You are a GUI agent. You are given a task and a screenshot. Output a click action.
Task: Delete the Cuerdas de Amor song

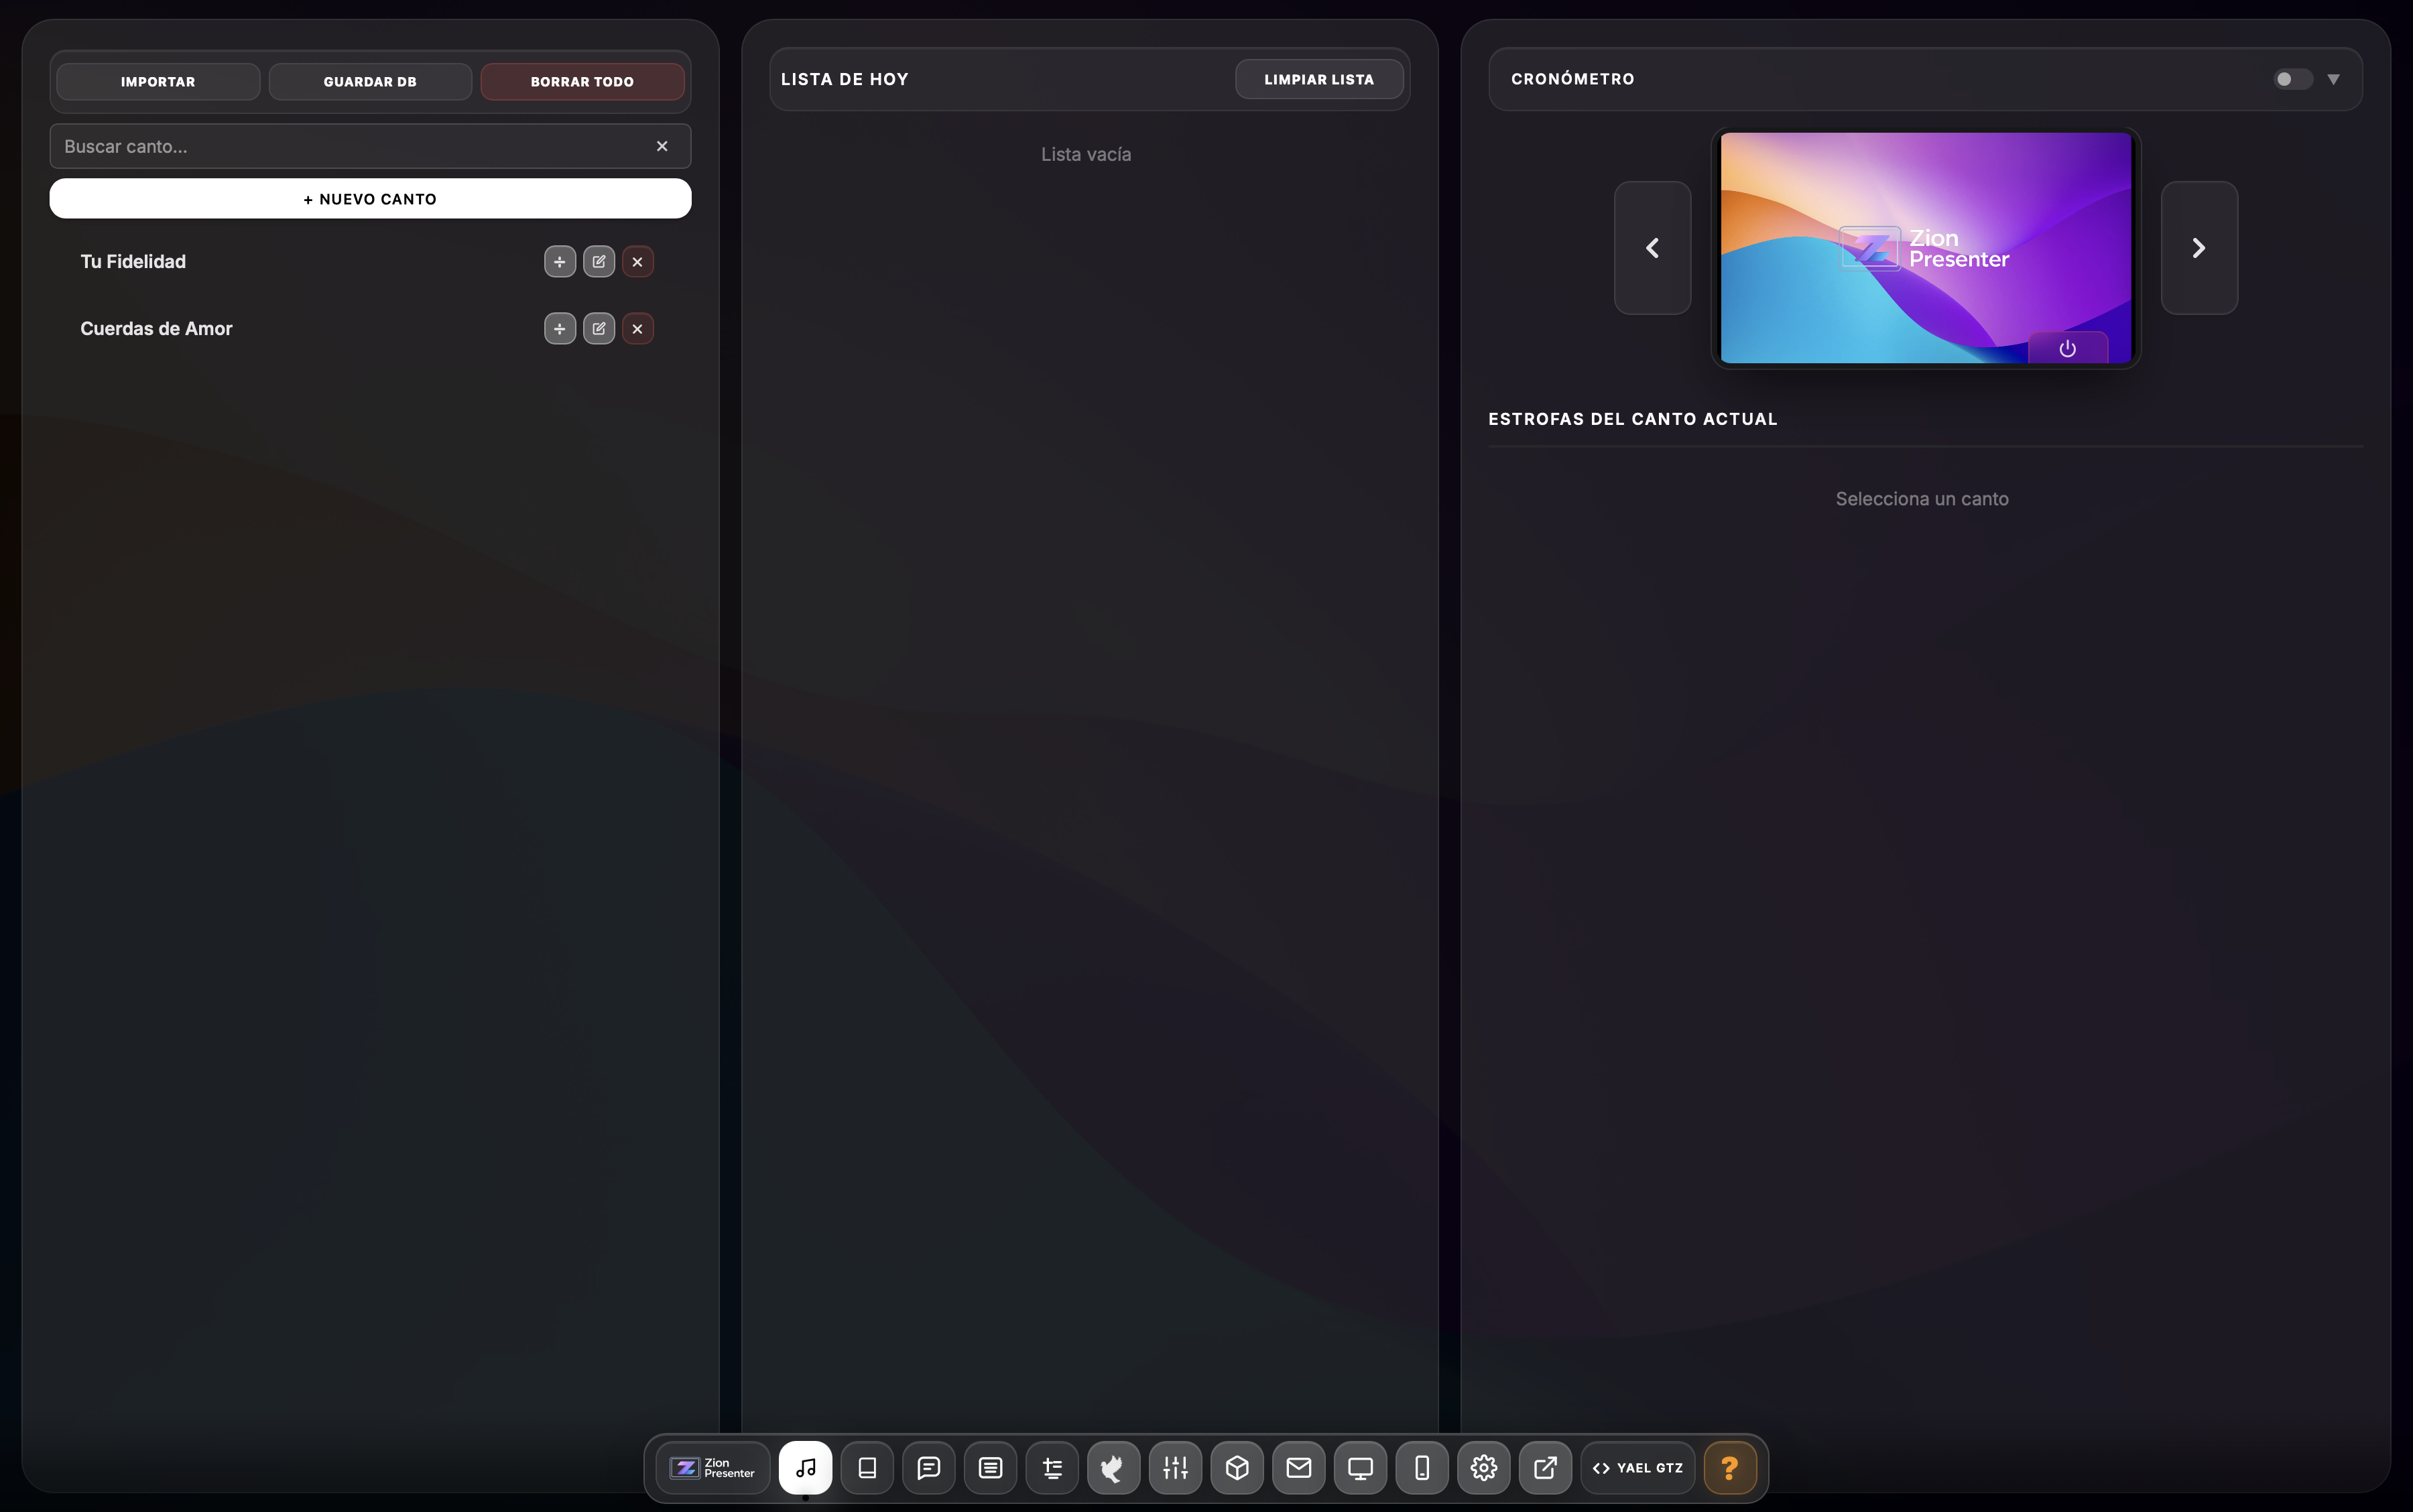pos(638,328)
